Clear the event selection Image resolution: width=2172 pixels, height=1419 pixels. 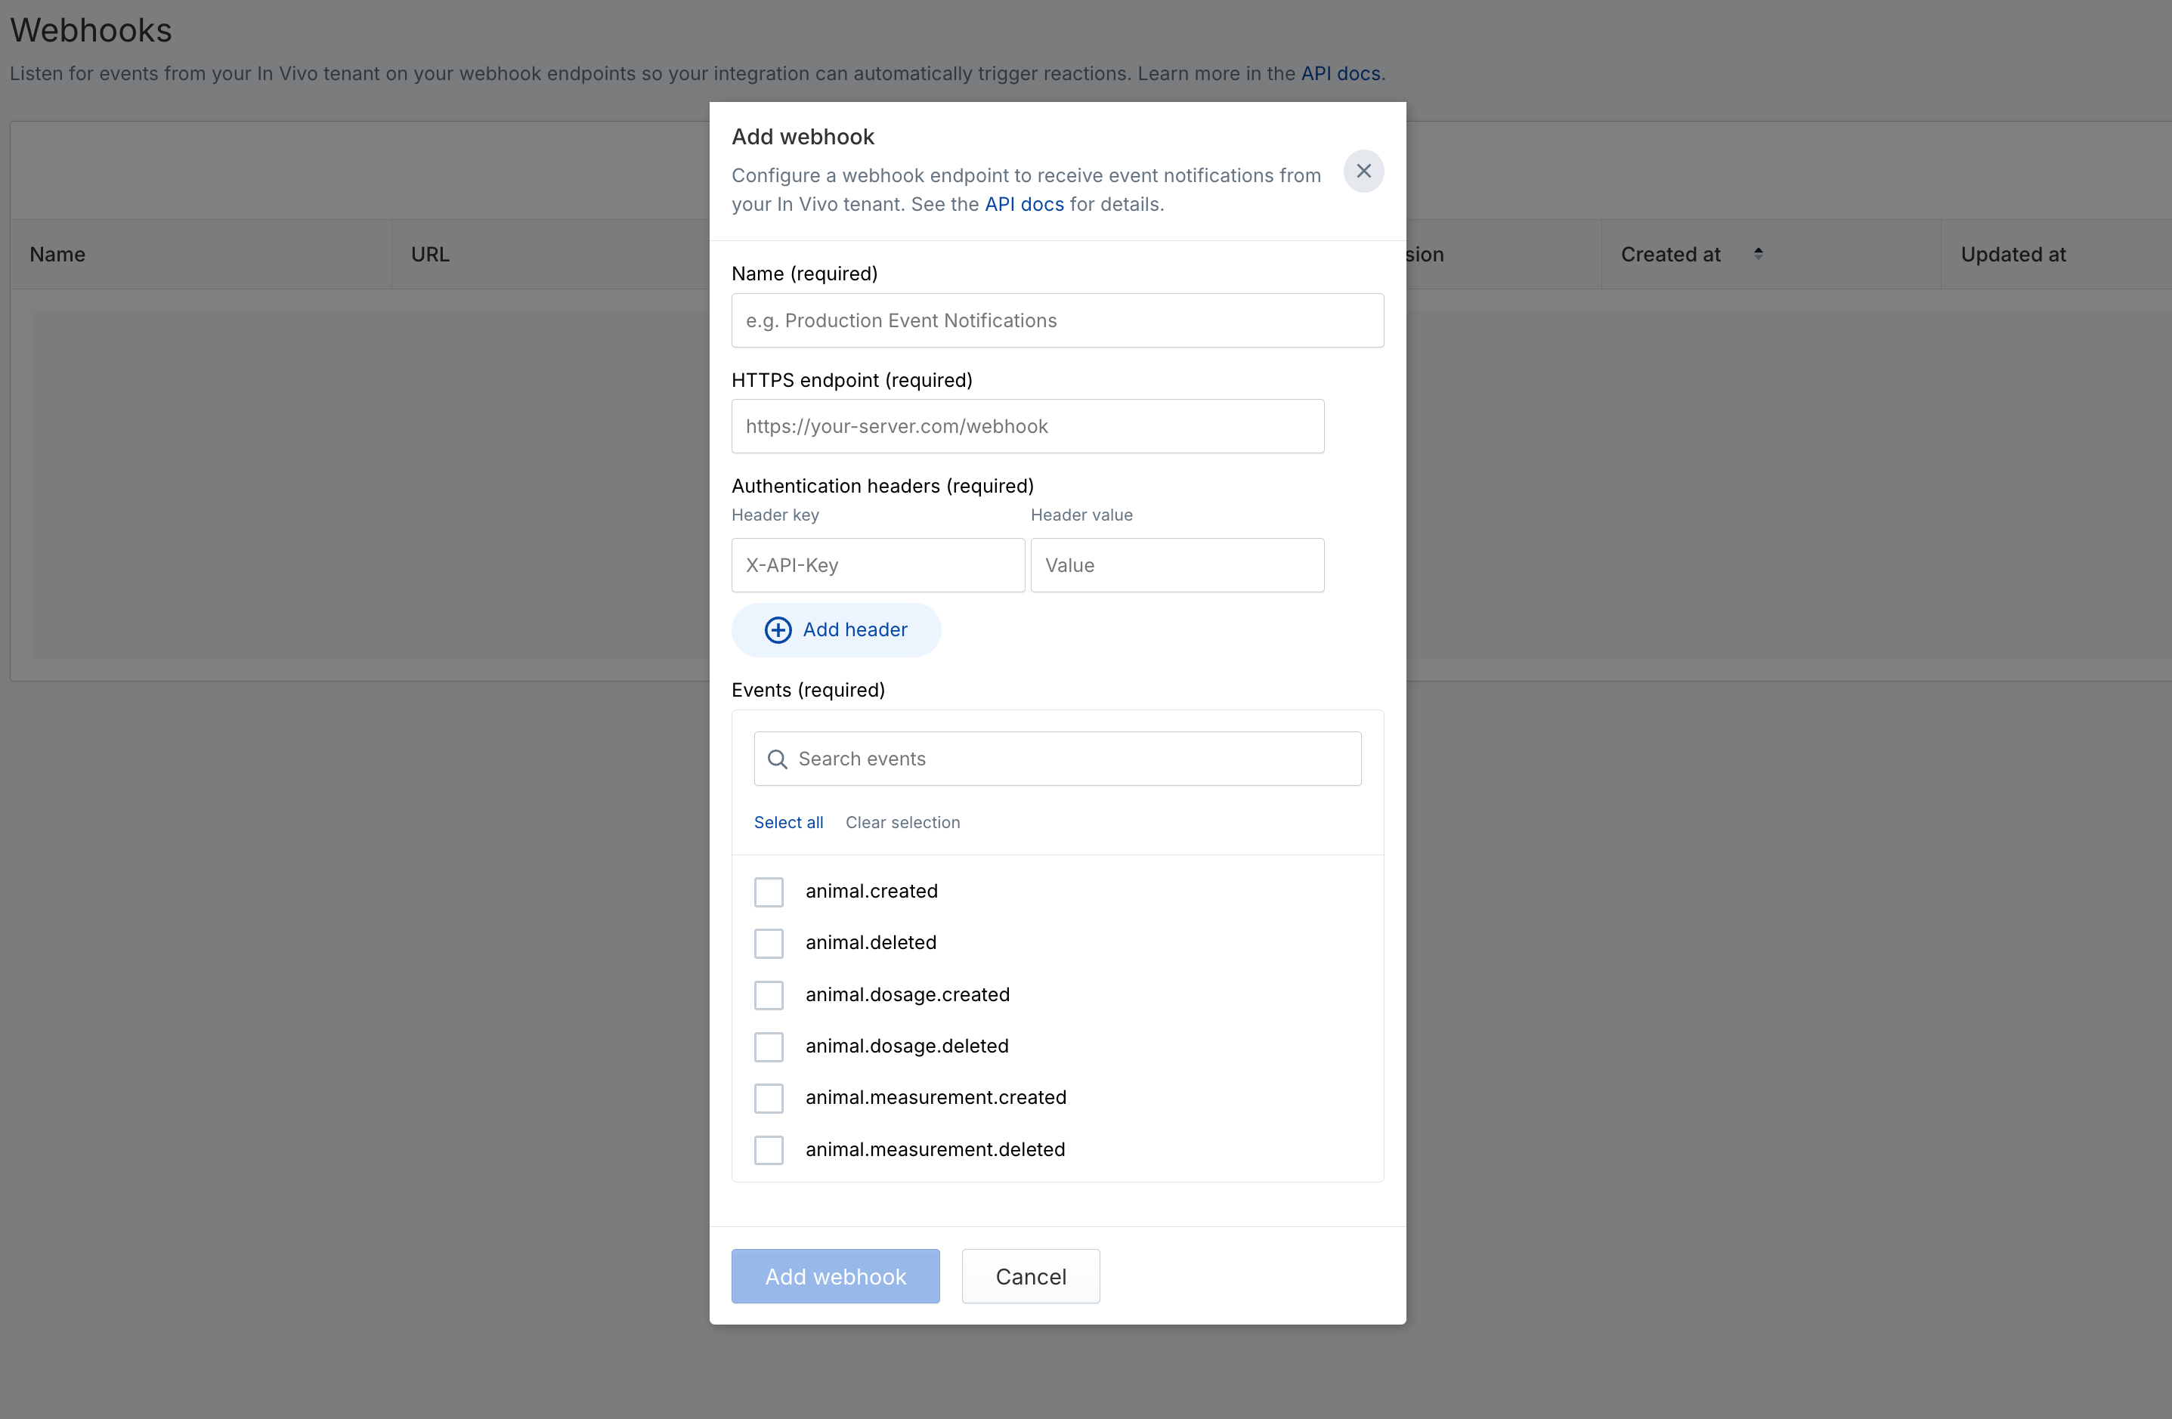click(x=902, y=821)
